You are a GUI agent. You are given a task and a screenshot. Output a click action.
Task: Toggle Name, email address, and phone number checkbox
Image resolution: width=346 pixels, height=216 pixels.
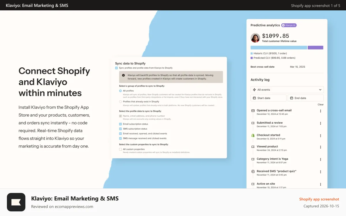121,116
